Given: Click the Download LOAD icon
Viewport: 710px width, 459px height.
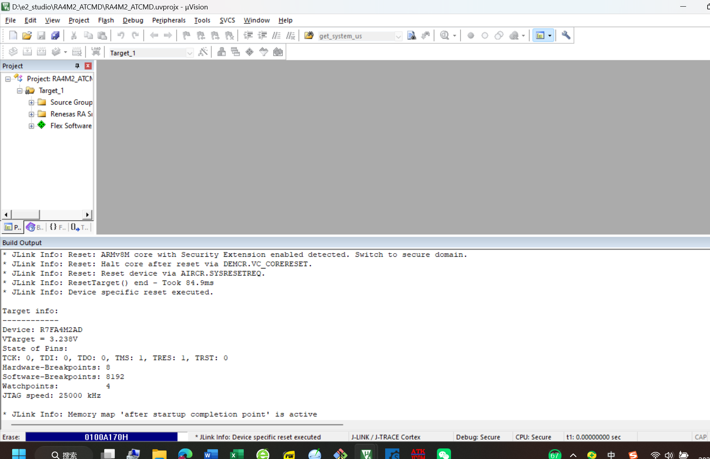Looking at the screenshot, I should click(96, 52).
